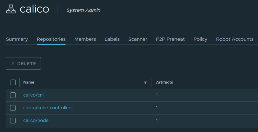Switch to the Summary tab
The height and width of the screenshot is (132, 258).
17,39
